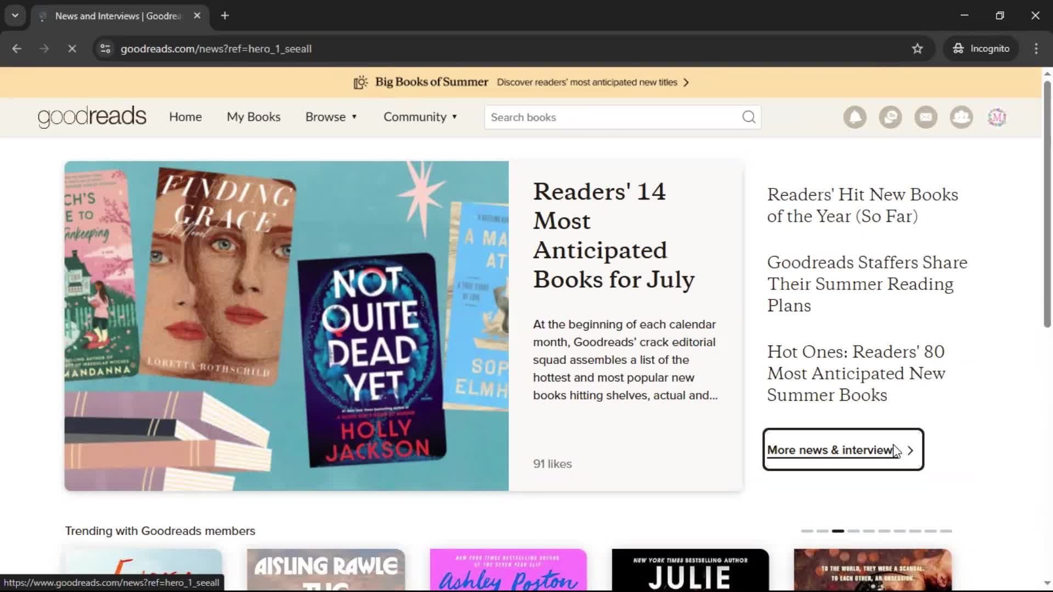Image resolution: width=1053 pixels, height=592 pixels.
Task: Open the friends icon in header
Action: coord(961,117)
